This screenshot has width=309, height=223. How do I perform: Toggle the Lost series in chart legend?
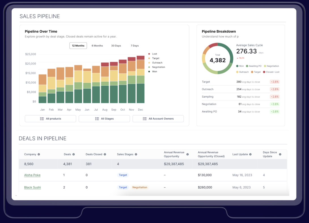154,54
